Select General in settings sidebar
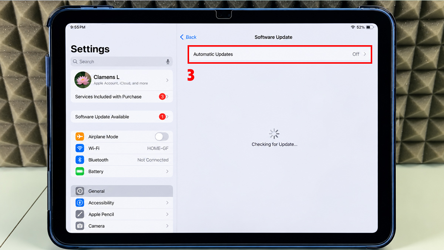The height and width of the screenshot is (250, 444). point(122,191)
